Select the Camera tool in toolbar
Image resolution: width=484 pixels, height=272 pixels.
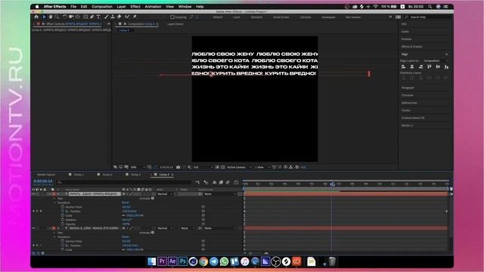tap(71, 17)
